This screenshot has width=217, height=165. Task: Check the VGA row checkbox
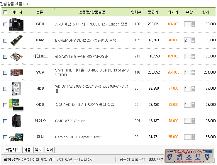(x=5, y=73)
